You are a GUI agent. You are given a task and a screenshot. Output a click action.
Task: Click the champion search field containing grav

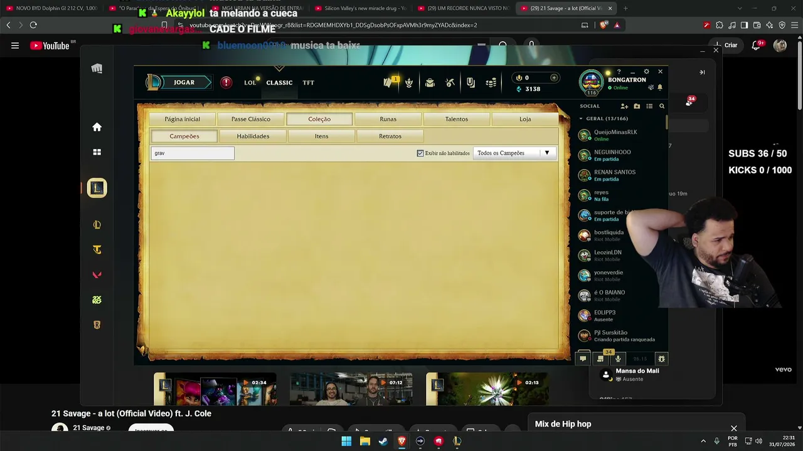[x=193, y=153]
